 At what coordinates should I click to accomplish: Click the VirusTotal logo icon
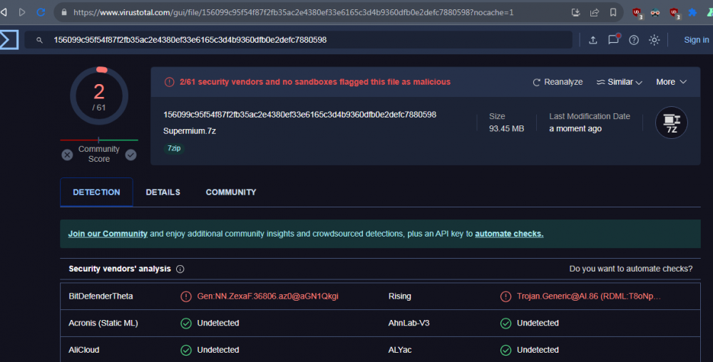point(9,40)
